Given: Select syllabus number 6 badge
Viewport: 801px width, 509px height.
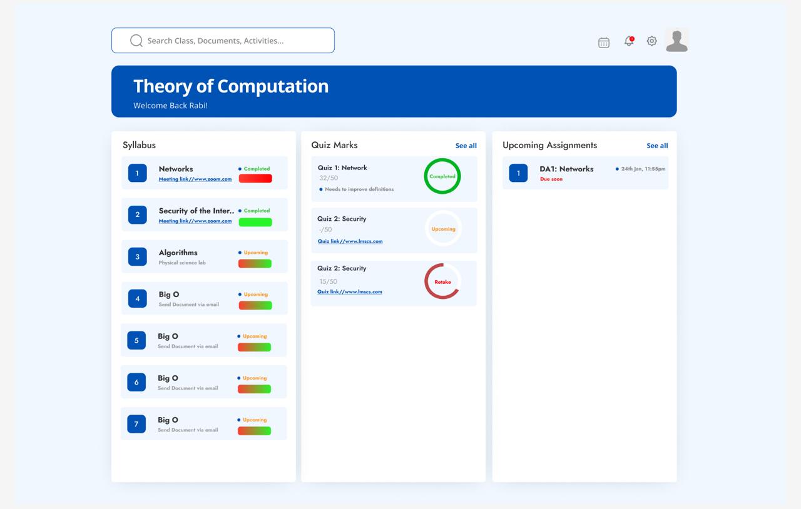Looking at the screenshot, I should tap(136, 382).
